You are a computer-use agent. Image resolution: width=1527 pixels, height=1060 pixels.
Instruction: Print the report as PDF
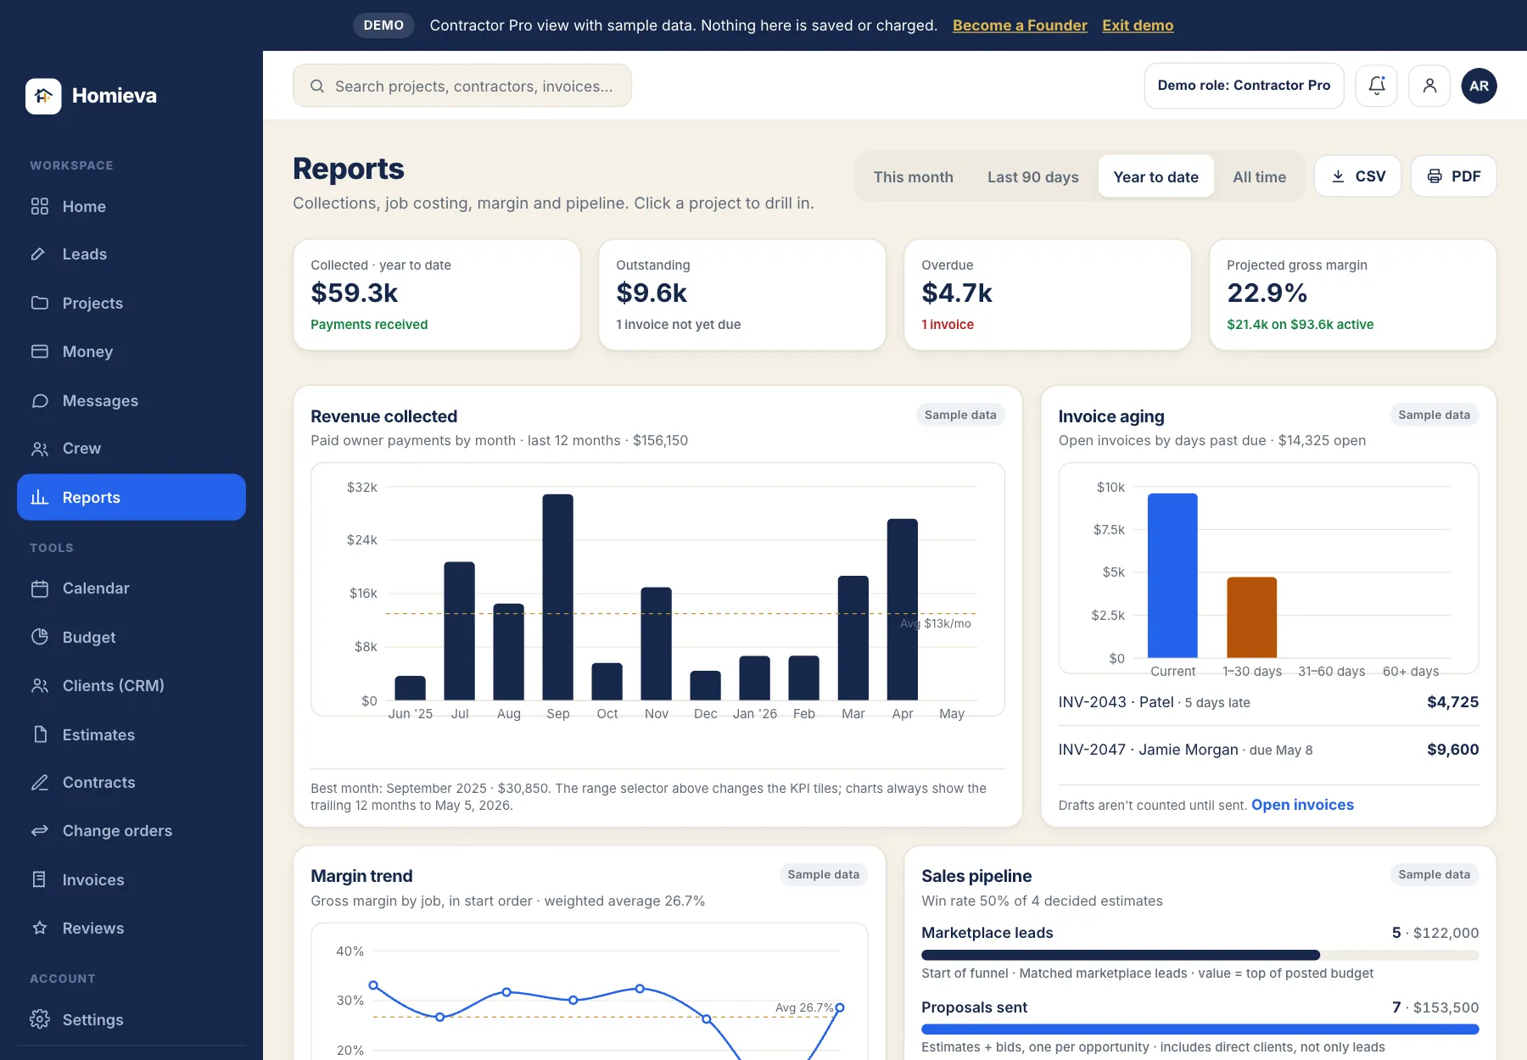coord(1453,176)
